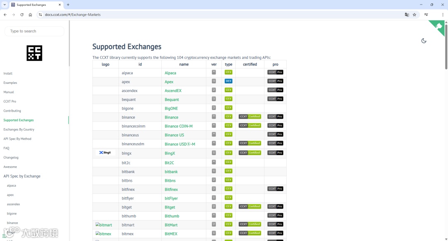The width and height of the screenshot is (448, 241).
Task: Open a new tab with the plus button
Action: coord(68,5)
